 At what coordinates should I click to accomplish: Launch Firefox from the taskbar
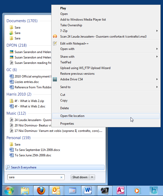[x=41, y=191]
